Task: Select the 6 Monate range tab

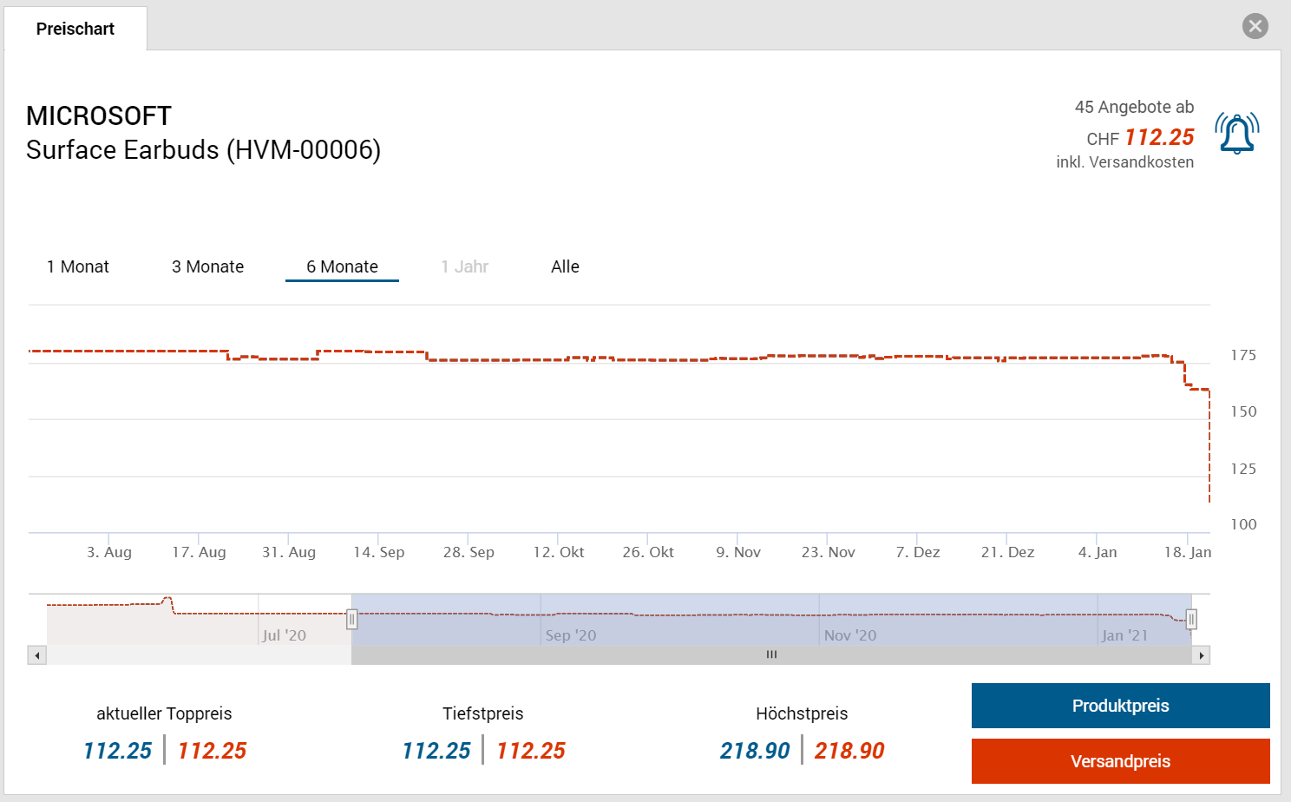Action: click(x=342, y=266)
